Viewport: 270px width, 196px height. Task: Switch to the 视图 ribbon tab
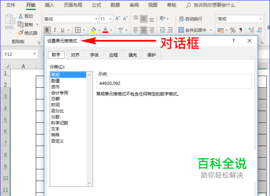(153, 5)
